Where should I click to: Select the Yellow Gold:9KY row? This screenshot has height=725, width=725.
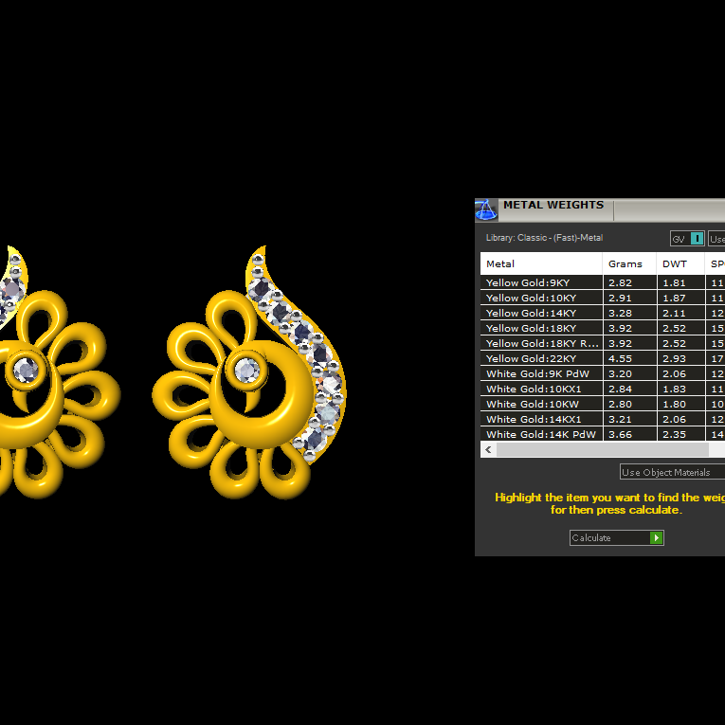point(603,282)
